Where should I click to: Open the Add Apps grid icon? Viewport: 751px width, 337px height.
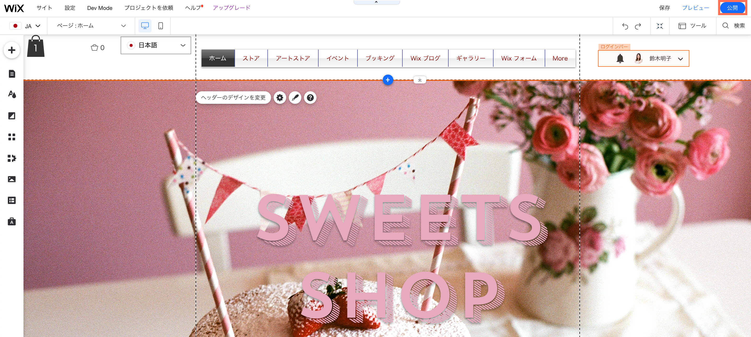12,137
